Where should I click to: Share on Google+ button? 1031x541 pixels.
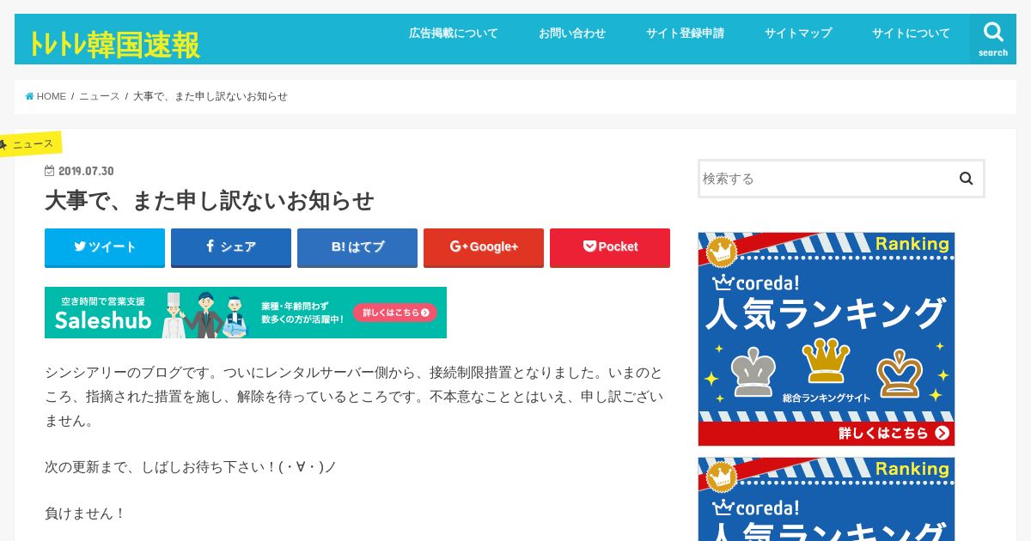pos(484,247)
